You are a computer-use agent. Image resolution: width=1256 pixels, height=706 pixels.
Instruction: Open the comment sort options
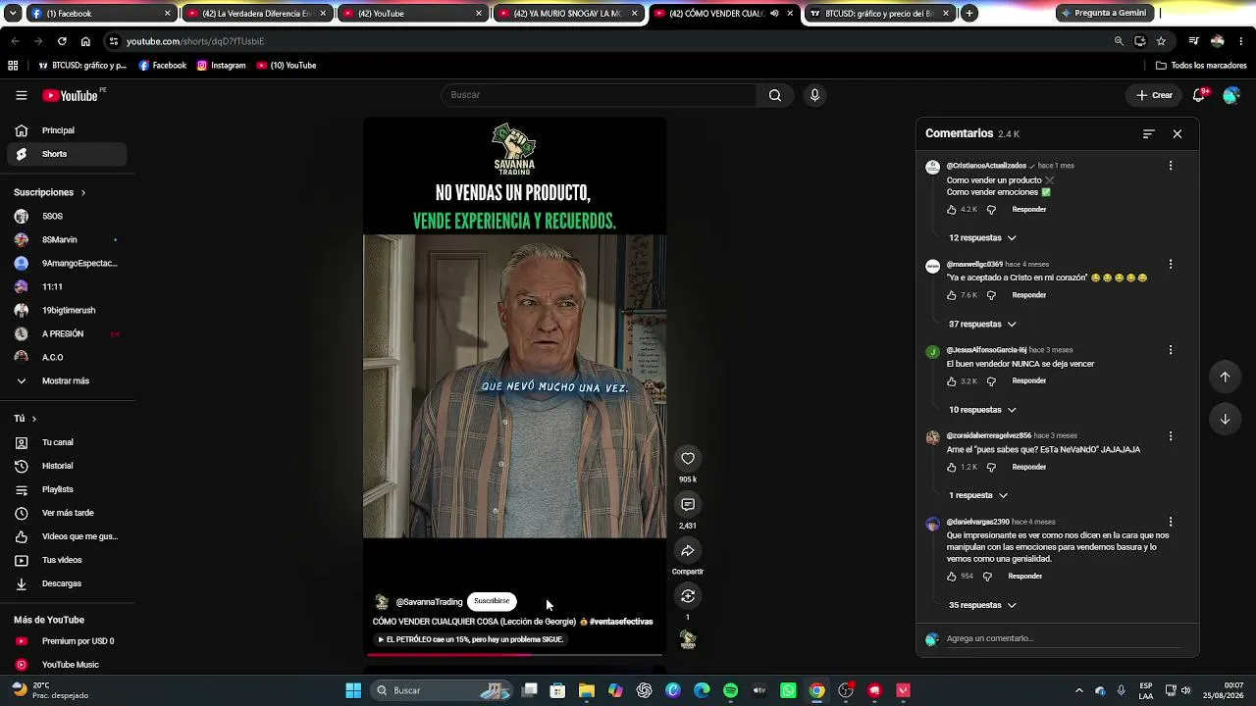1149,133
